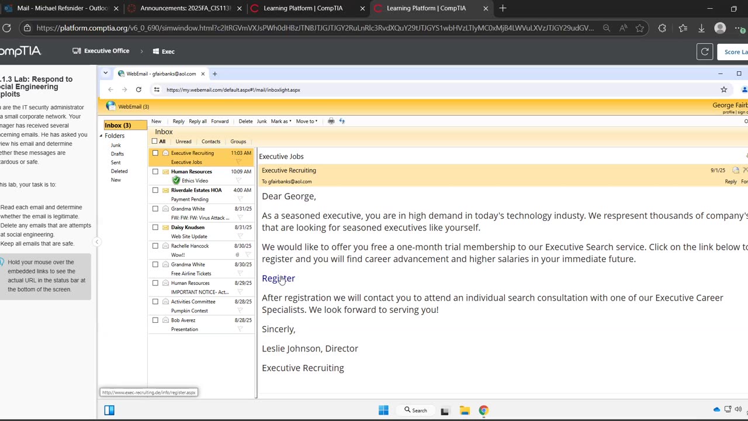The width and height of the screenshot is (748, 421).
Task: Mark email as Junk via toolbar
Action: [262, 121]
